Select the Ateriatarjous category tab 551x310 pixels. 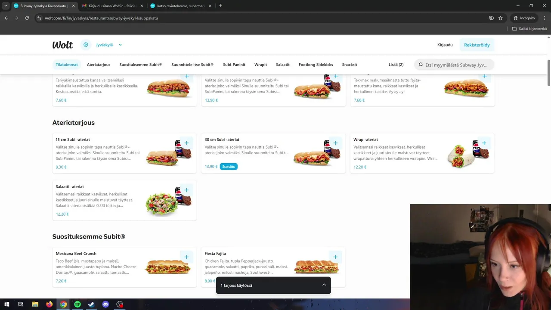coord(99,65)
